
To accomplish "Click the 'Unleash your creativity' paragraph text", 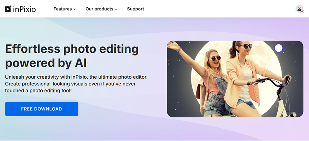I will coord(76,84).
